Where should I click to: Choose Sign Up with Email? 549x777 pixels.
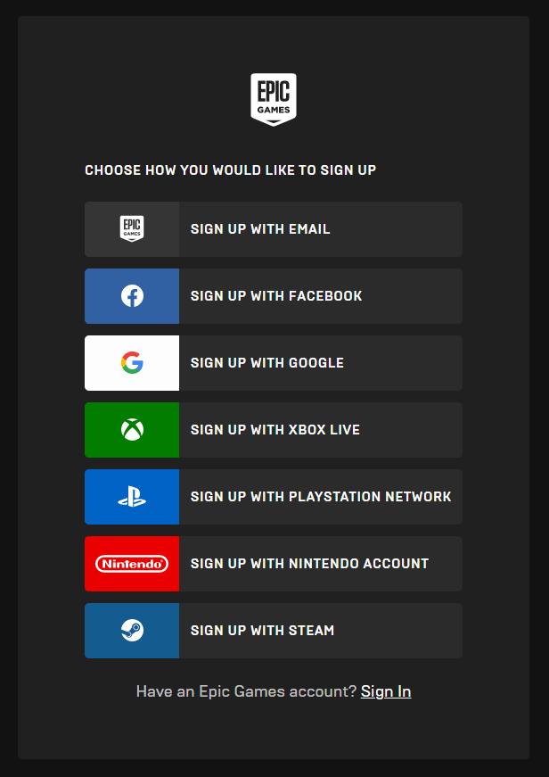pyautogui.click(x=260, y=229)
